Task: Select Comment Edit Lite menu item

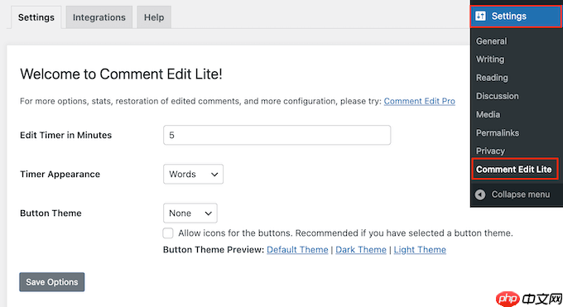Action: pos(514,169)
